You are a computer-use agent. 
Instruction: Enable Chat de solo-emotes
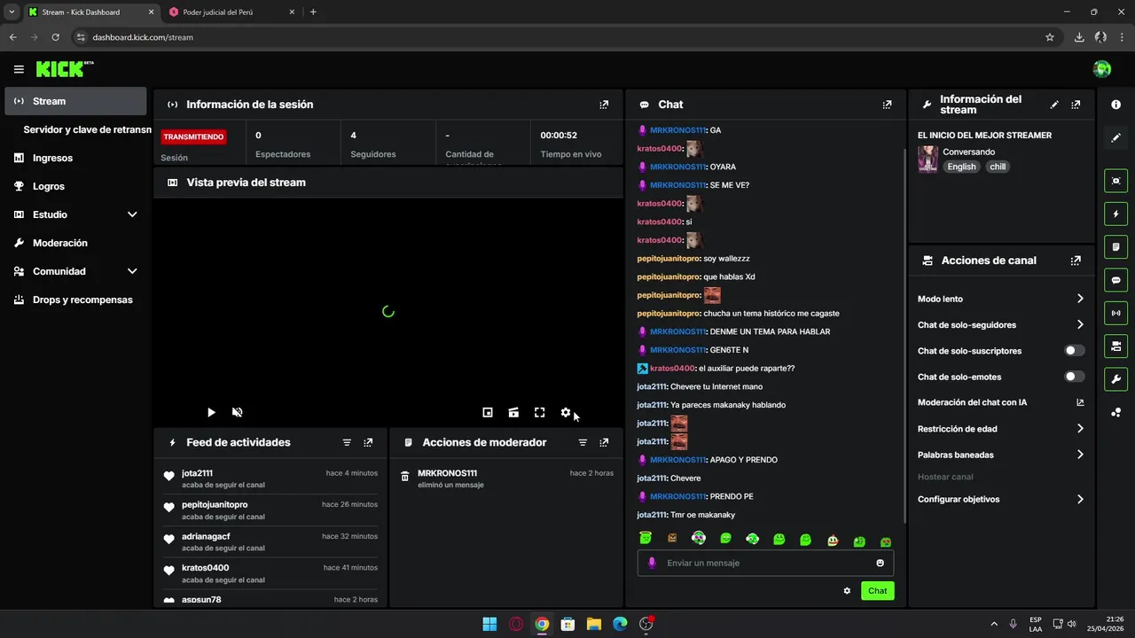coord(1074,377)
